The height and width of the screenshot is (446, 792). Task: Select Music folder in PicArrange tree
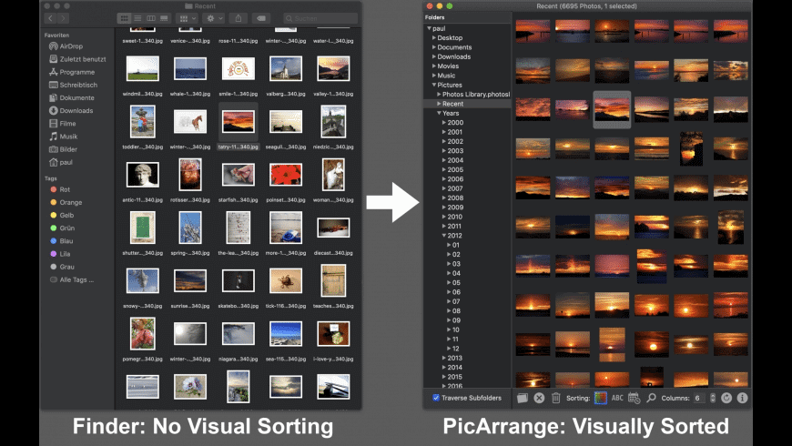446,76
